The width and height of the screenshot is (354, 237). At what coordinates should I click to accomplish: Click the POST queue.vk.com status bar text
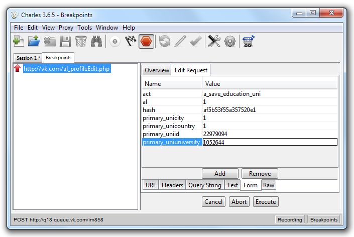coord(58,219)
